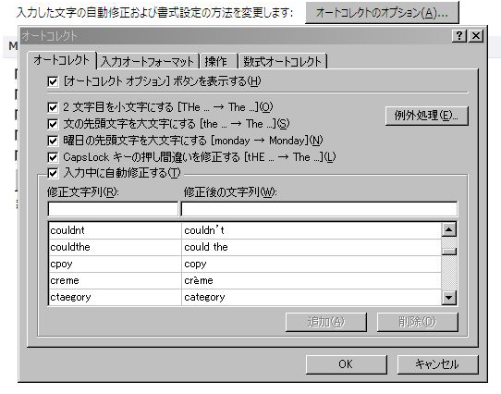Click the list scroll up arrow

click(x=449, y=229)
